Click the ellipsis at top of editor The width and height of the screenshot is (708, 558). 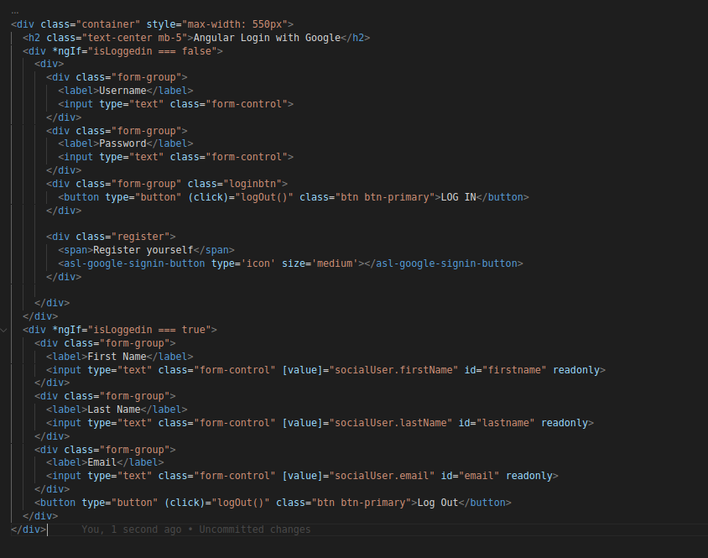(x=15, y=13)
